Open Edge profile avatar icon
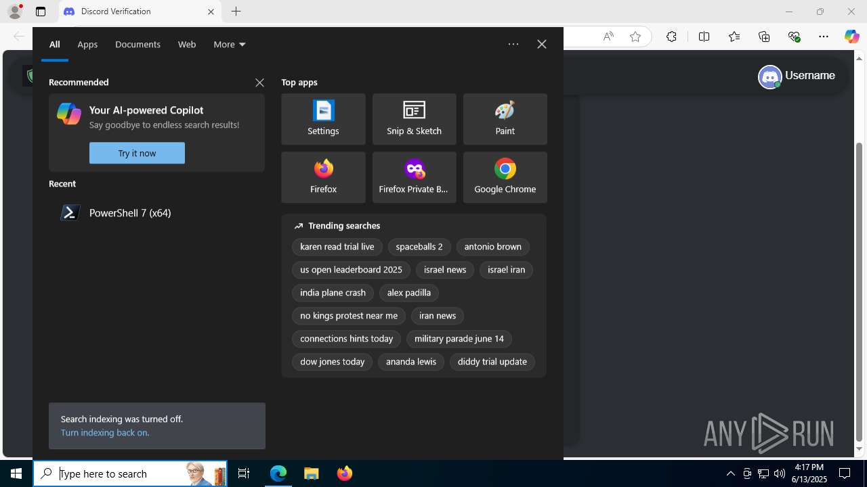The width and height of the screenshot is (867, 487). pyautogui.click(x=15, y=11)
